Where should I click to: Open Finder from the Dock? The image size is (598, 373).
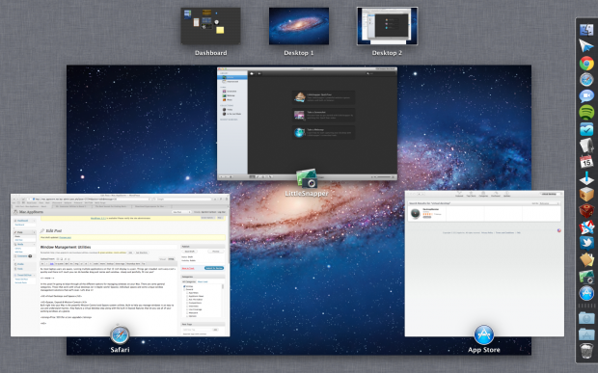(x=586, y=30)
